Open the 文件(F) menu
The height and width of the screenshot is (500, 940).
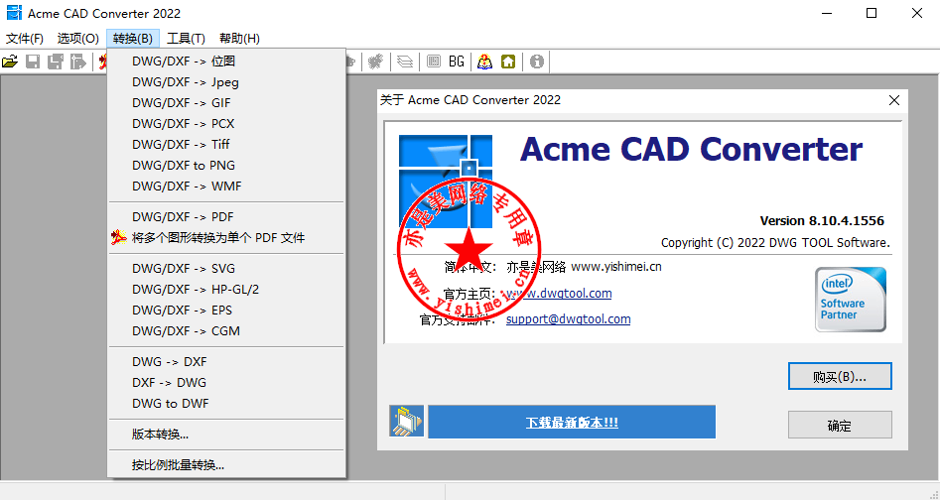point(25,39)
